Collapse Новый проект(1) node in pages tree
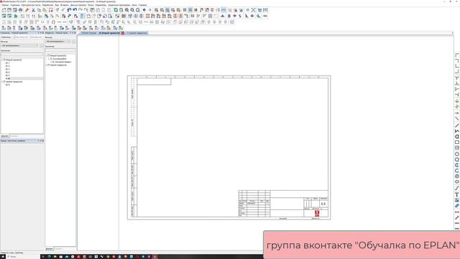Screen dimensions: 460x259 tap(2, 60)
